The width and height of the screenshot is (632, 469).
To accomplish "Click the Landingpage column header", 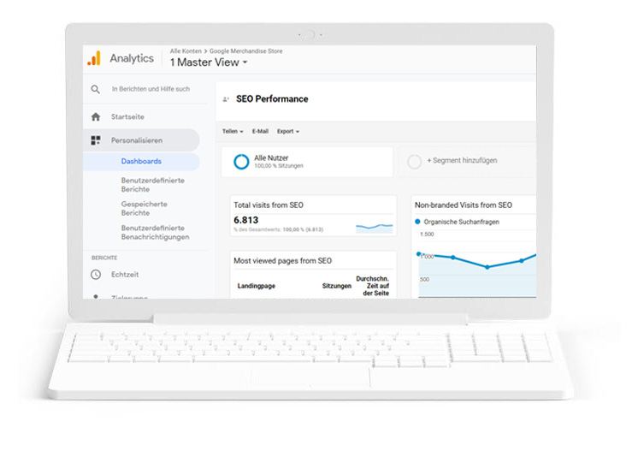I will (257, 286).
